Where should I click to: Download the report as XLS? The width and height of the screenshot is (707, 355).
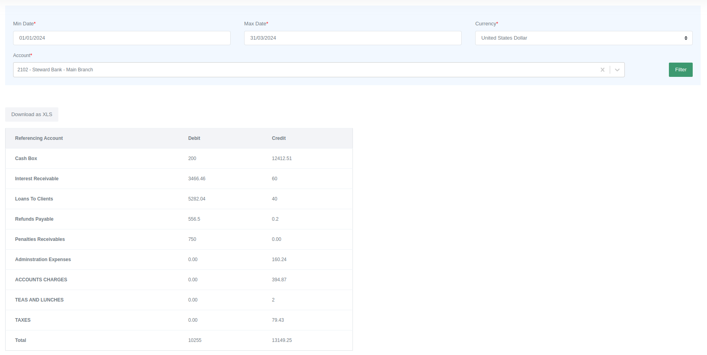click(32, 115)
